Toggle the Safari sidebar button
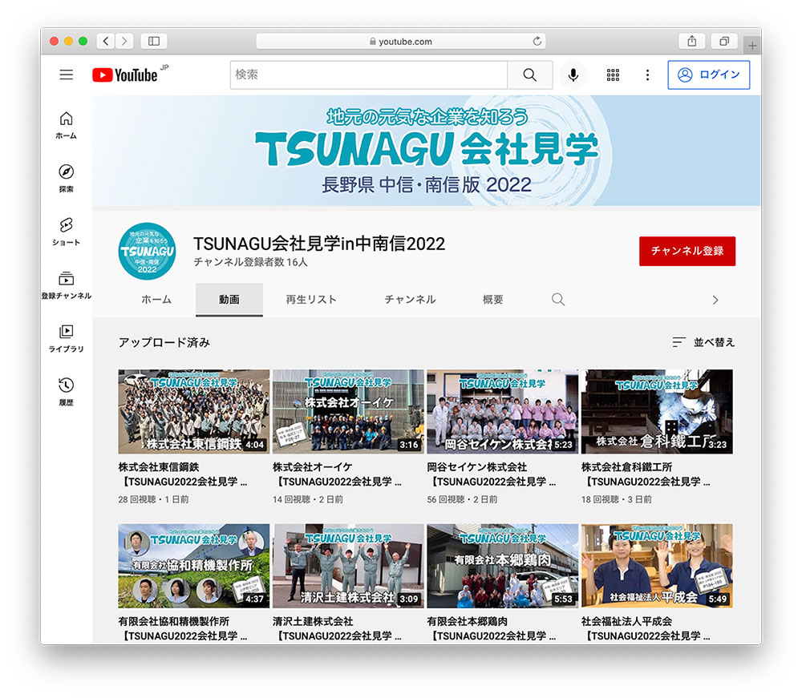 (154, 41)
